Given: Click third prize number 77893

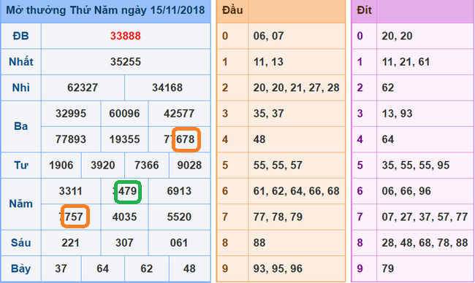Looking at the screenshot, I should [71, 139].
